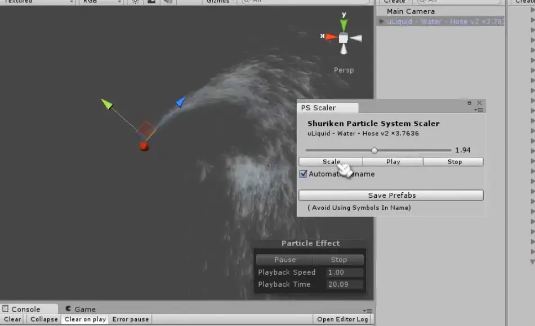The image size is (535, 326).
Task: Toggle Collapse in the Console toolbar
Action: 44,319
